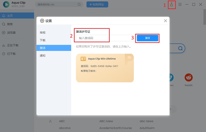Click the 帐单电子邮件 billing email label

[x=89, y=71]
